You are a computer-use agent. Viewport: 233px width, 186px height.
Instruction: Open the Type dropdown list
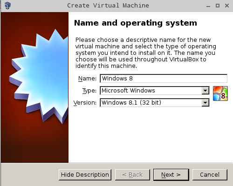pos(155,91)
